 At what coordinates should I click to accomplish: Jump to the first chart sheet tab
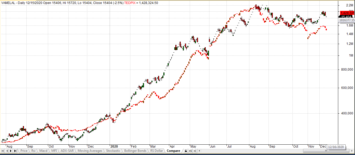3,151
